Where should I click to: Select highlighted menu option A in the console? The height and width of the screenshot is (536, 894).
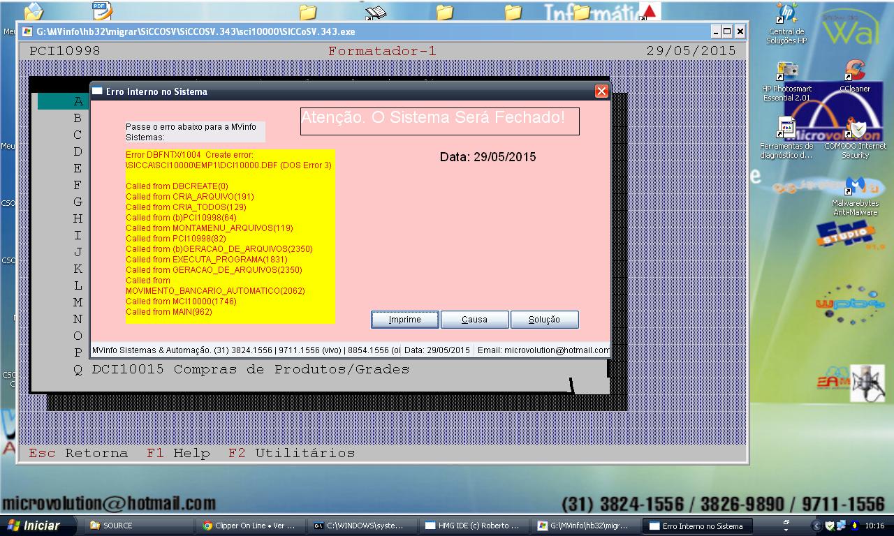(78, 101)
